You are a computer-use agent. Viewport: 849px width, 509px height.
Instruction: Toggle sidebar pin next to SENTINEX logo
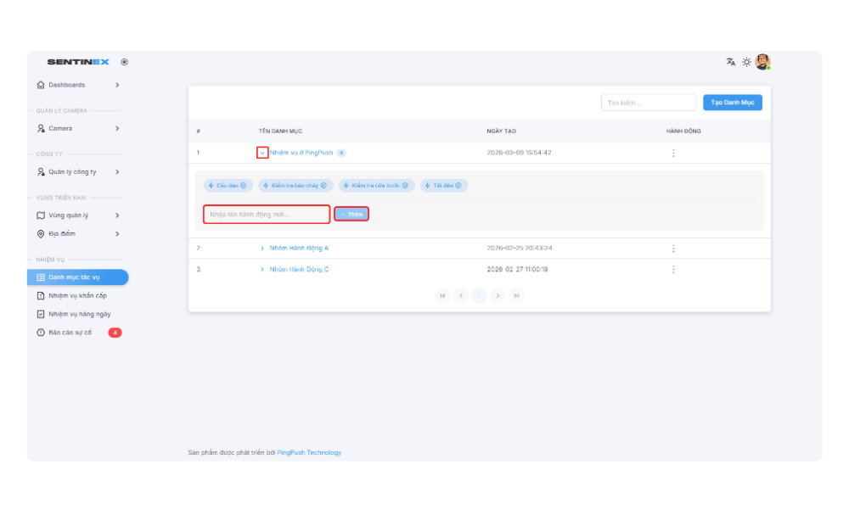(125, 62)
